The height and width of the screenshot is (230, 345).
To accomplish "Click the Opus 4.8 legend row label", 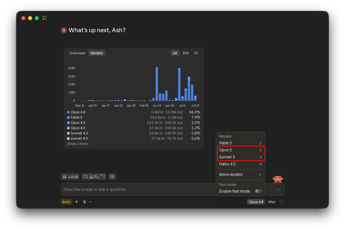I will [x=78, y=112].
